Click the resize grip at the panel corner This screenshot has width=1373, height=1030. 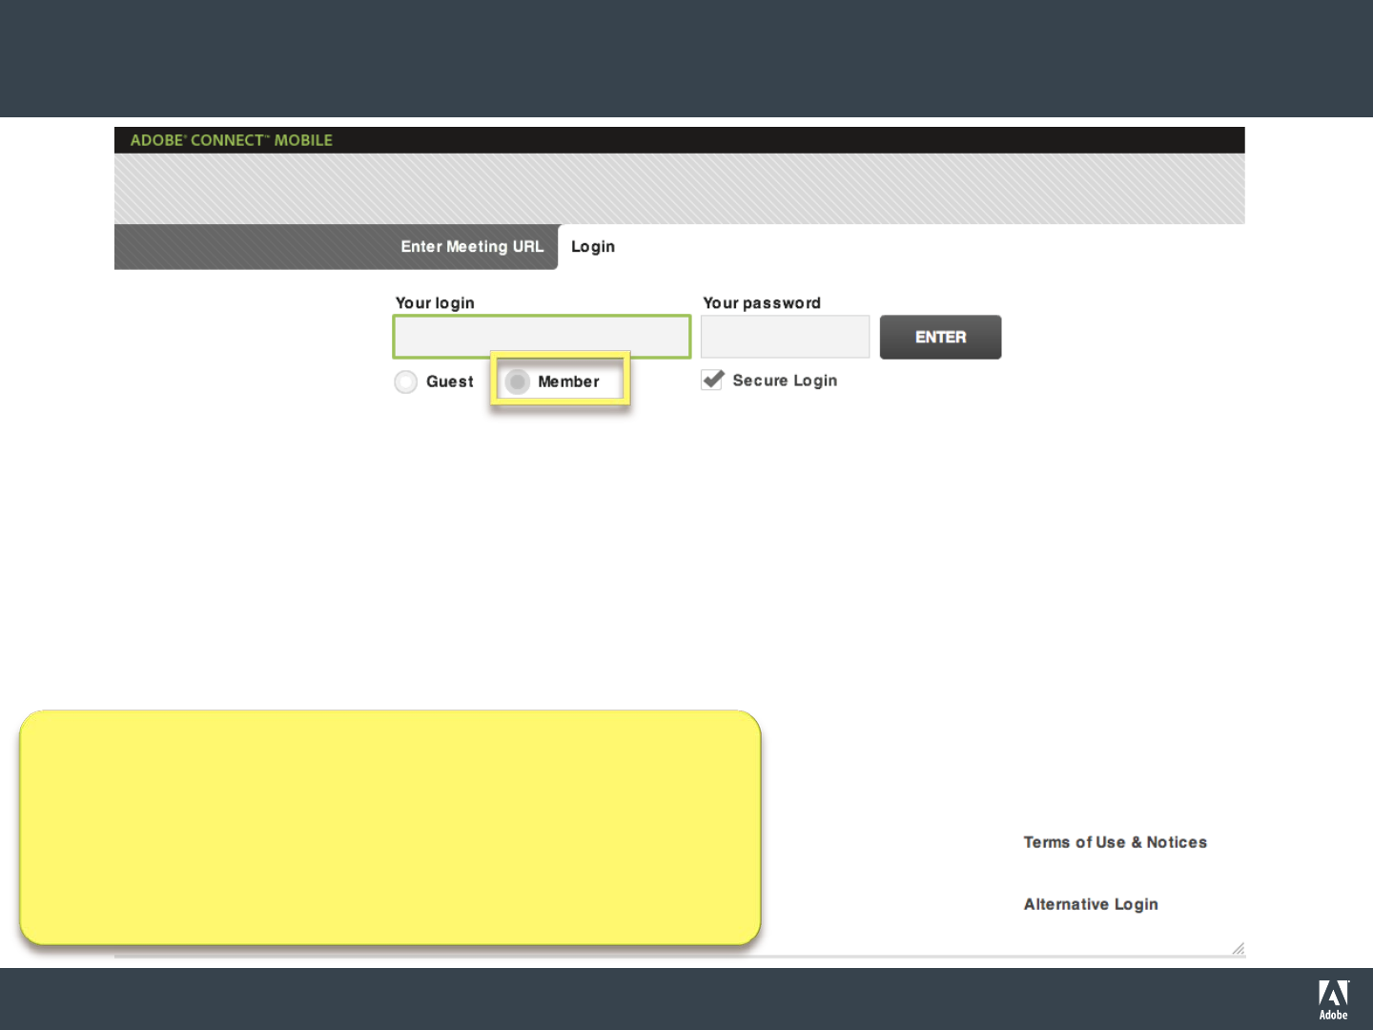pos(1238,948)
